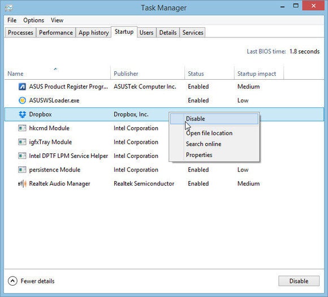Image resolution: width=328 pixels, height=297 pixels.
Task: Open the File menu
Action: click(12, 20)
